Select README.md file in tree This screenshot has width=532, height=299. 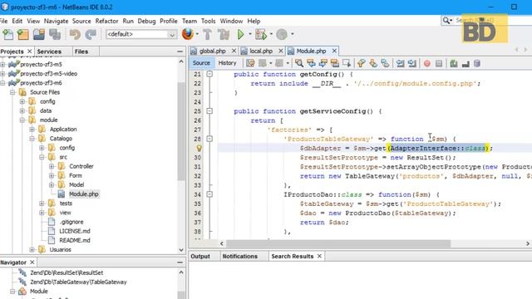point(75,240)
